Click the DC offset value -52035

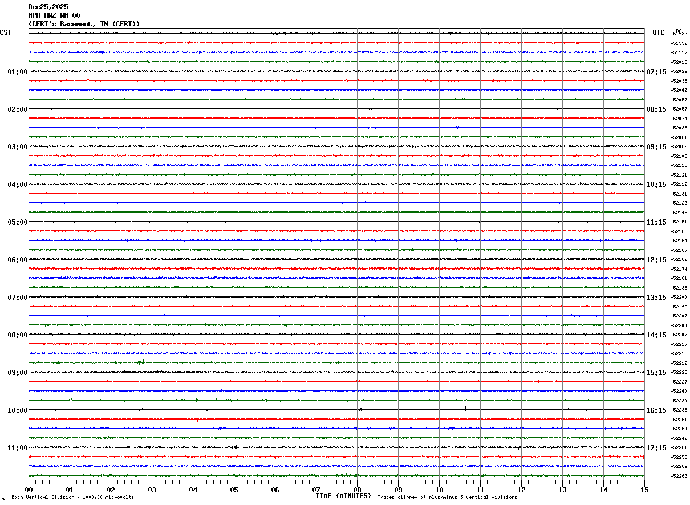[679, 81]
